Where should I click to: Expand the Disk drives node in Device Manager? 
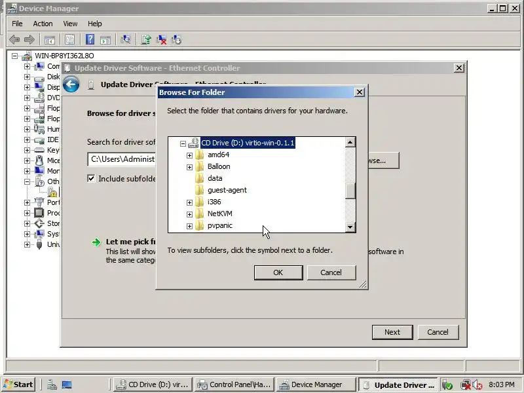tap(27, 77)
